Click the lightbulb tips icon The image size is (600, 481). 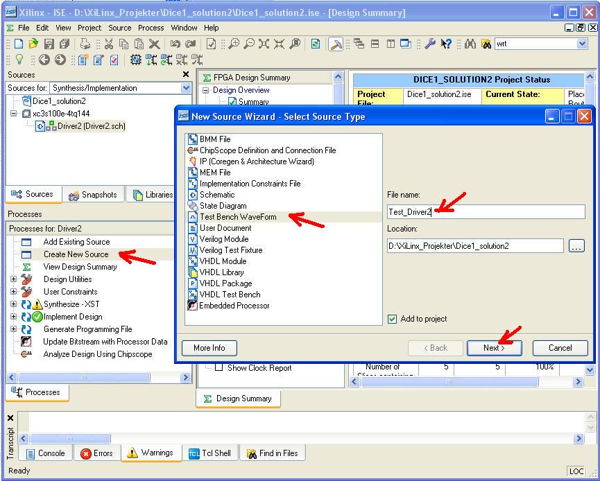19,60
